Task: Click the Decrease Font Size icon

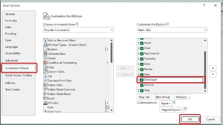Action: (x=45, y=81)
